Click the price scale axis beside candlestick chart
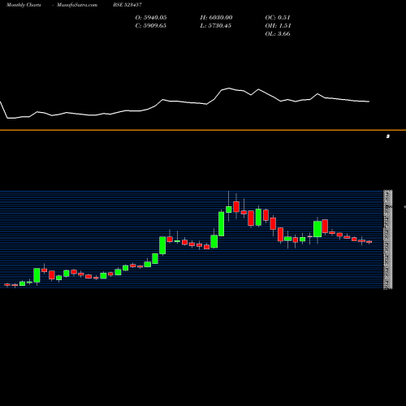This screenshot has width=406, height=406. coord(388,240)
